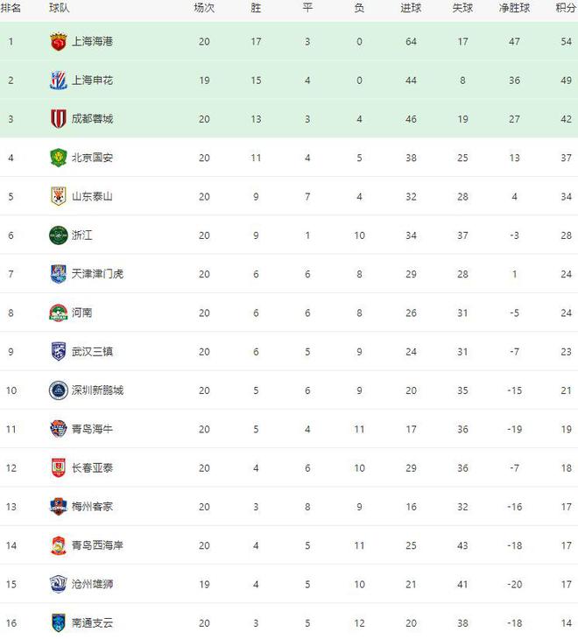Click the 河南 team badge icon
This screenshot has height=639, width=578.
pyautogui.click(x=59, y=313)
